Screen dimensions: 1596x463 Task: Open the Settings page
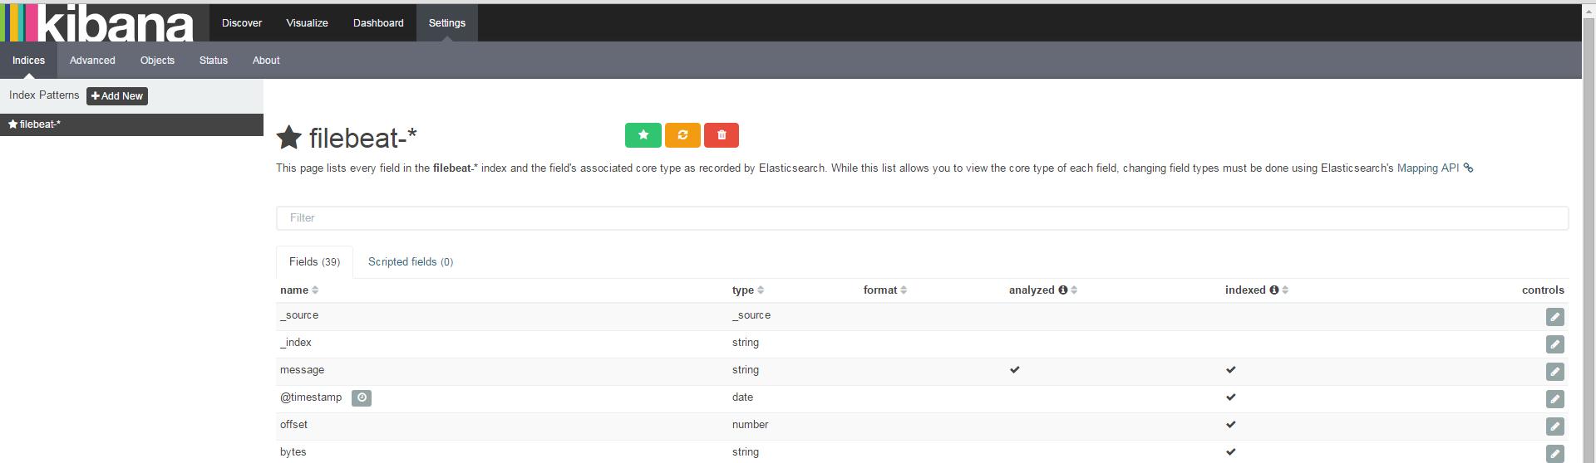[447, 22]
